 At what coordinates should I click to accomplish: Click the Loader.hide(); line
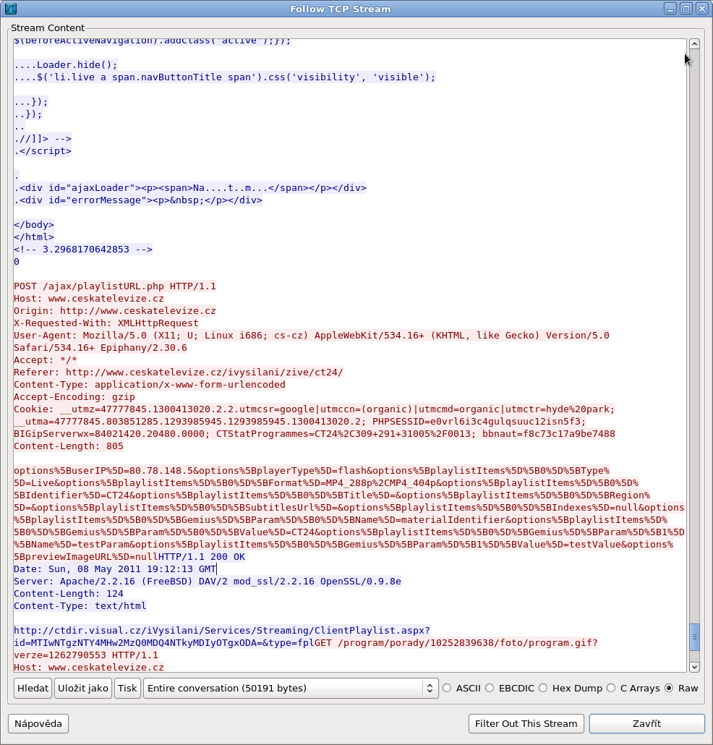pos(66,64)
